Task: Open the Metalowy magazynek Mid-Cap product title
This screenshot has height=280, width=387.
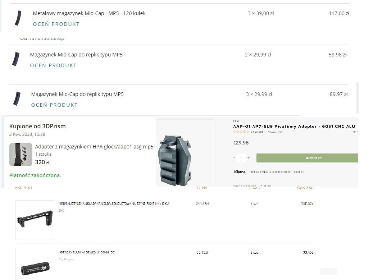Action: click(89, 13)
